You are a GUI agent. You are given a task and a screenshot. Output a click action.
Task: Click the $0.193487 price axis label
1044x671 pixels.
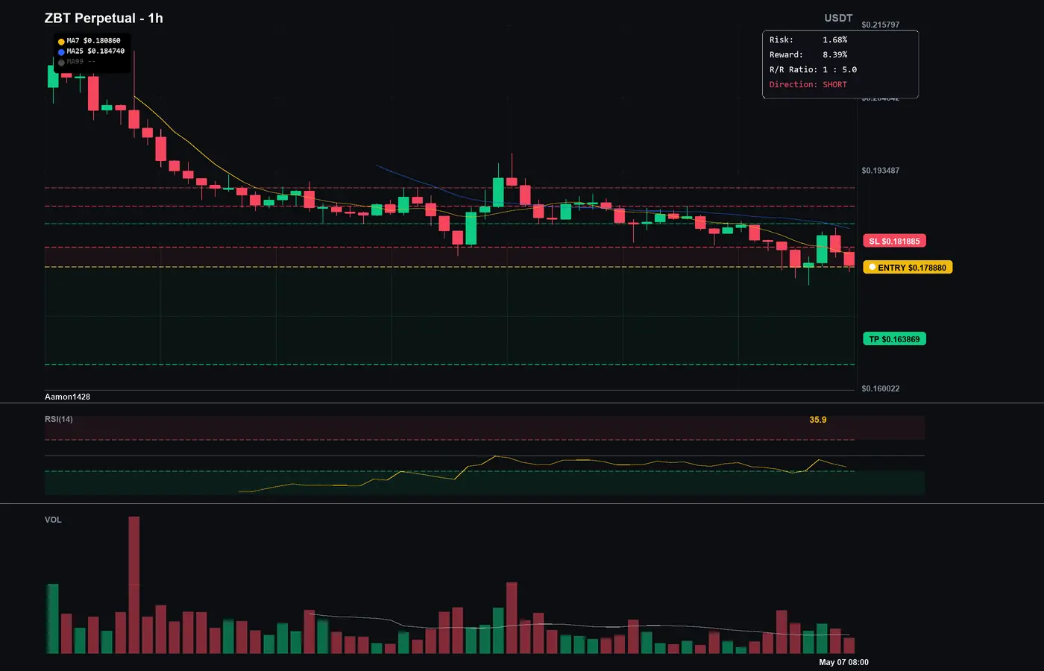click(881, 171)
